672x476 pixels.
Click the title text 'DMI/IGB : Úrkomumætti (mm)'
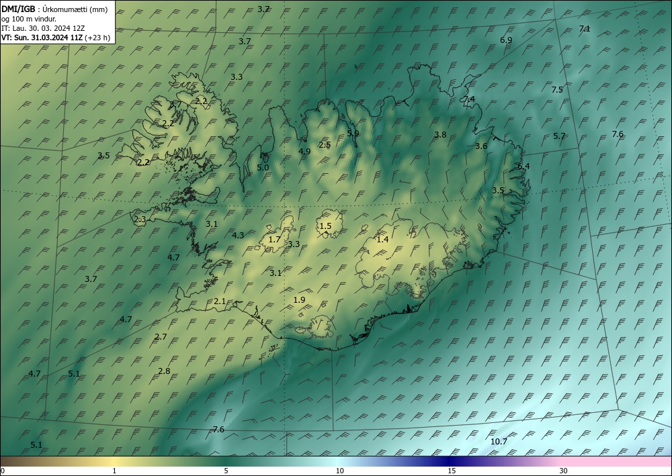(x=54, y=9)
